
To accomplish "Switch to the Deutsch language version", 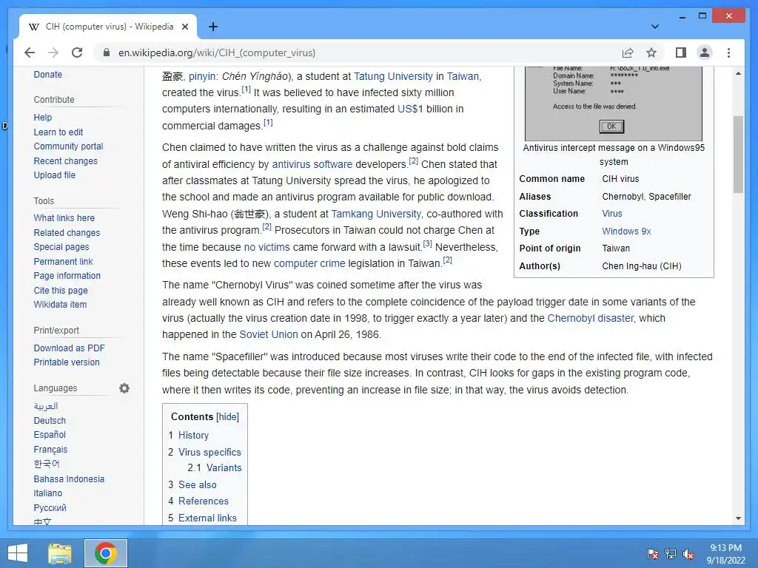I will click(x=50, y=421).
